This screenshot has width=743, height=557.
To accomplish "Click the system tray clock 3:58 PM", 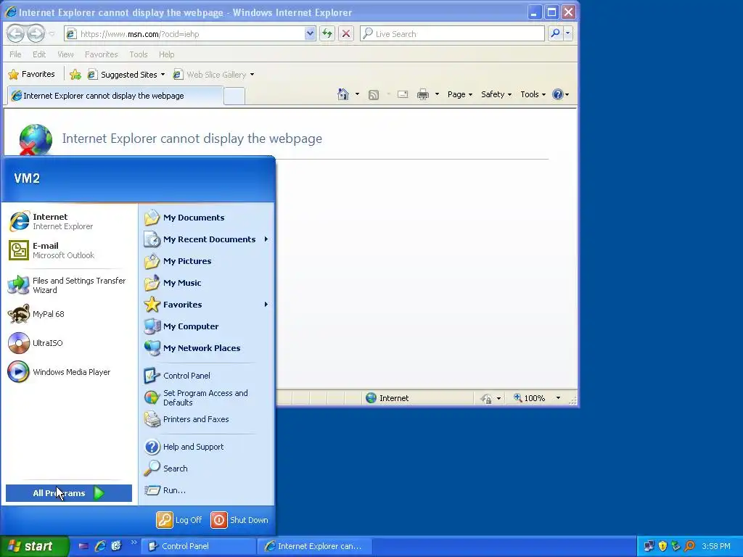I will coord(715,546).
